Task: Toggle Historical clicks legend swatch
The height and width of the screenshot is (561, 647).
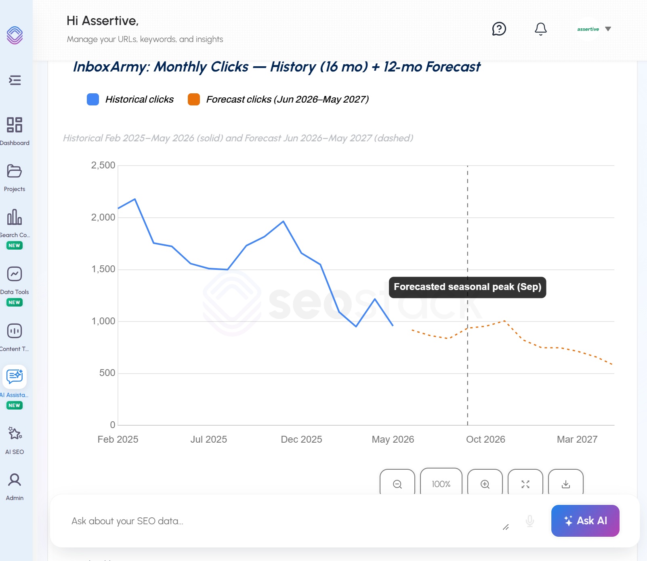Action: tap(93, 99)
